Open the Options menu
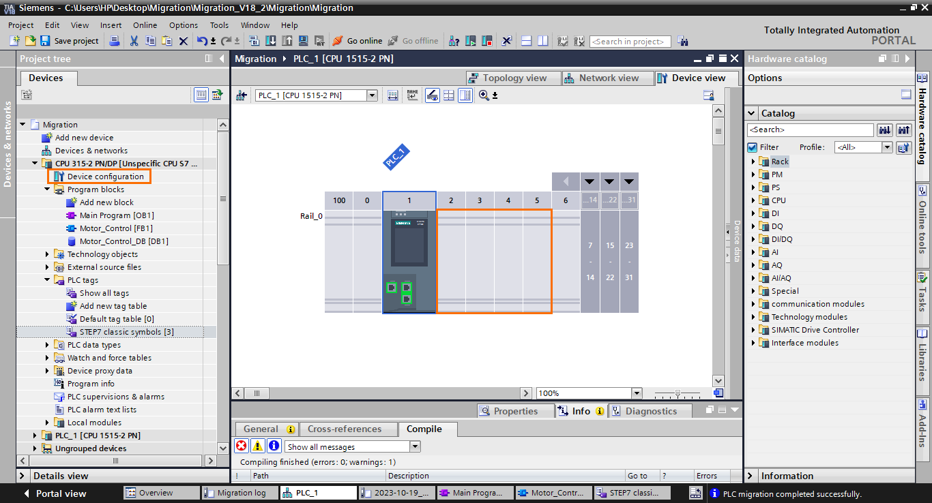 pos(183,25)
